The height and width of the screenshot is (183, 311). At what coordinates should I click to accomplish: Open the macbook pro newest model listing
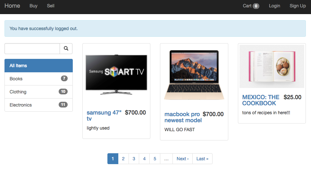(x=183, y=117)
